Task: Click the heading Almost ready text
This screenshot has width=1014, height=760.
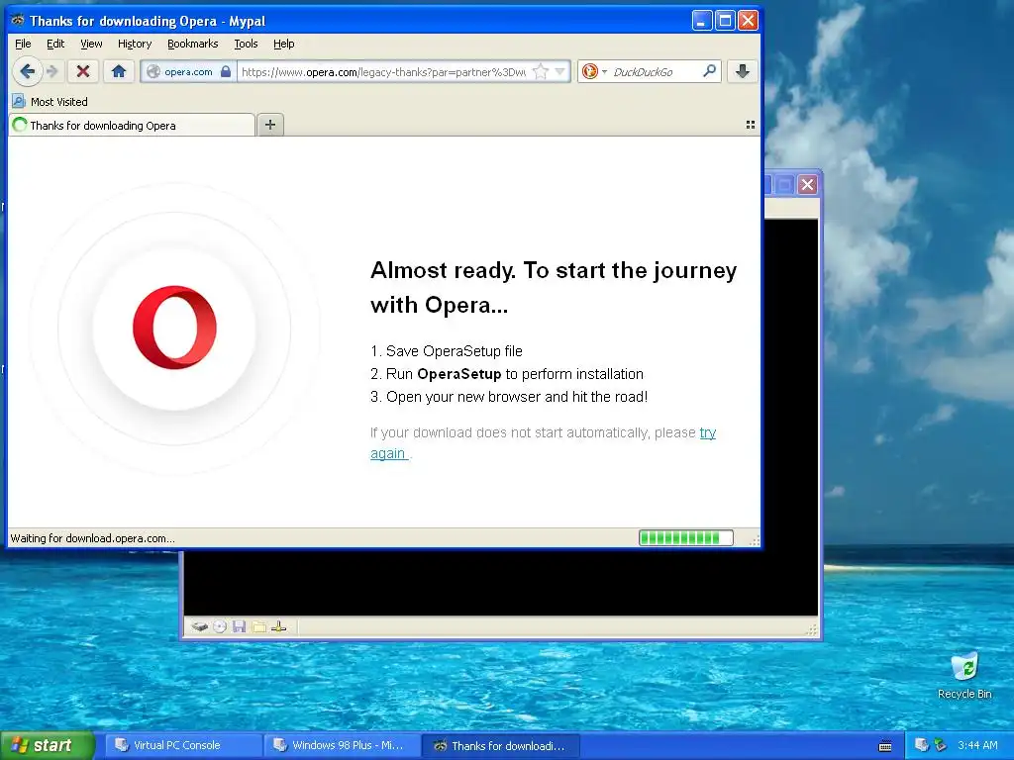Action: tap(554, 287)
